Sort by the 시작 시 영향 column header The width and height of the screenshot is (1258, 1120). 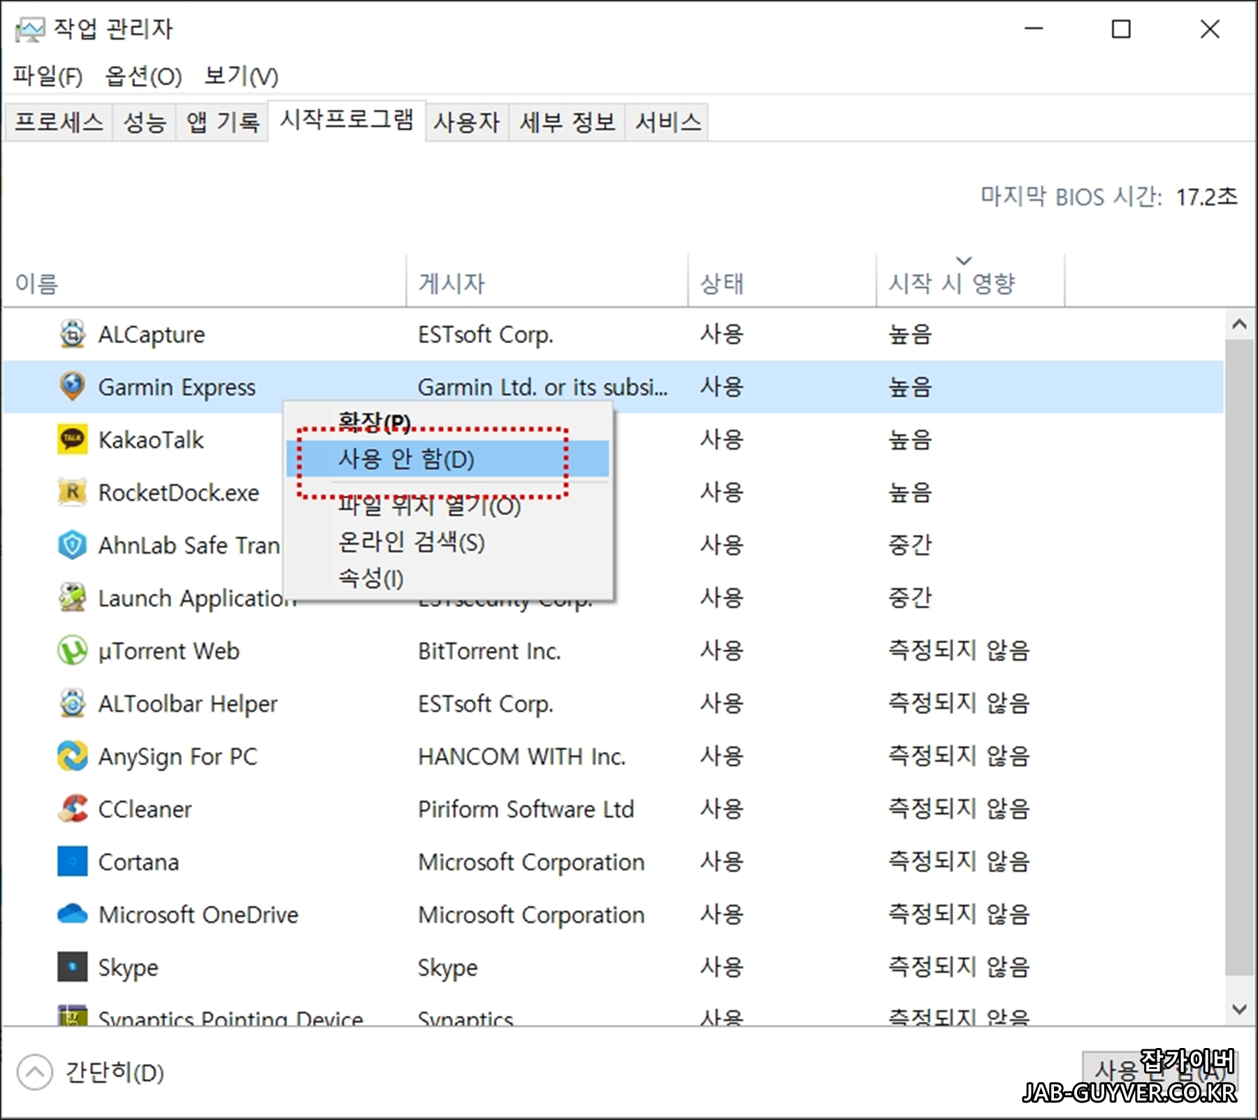coord(971,282)
